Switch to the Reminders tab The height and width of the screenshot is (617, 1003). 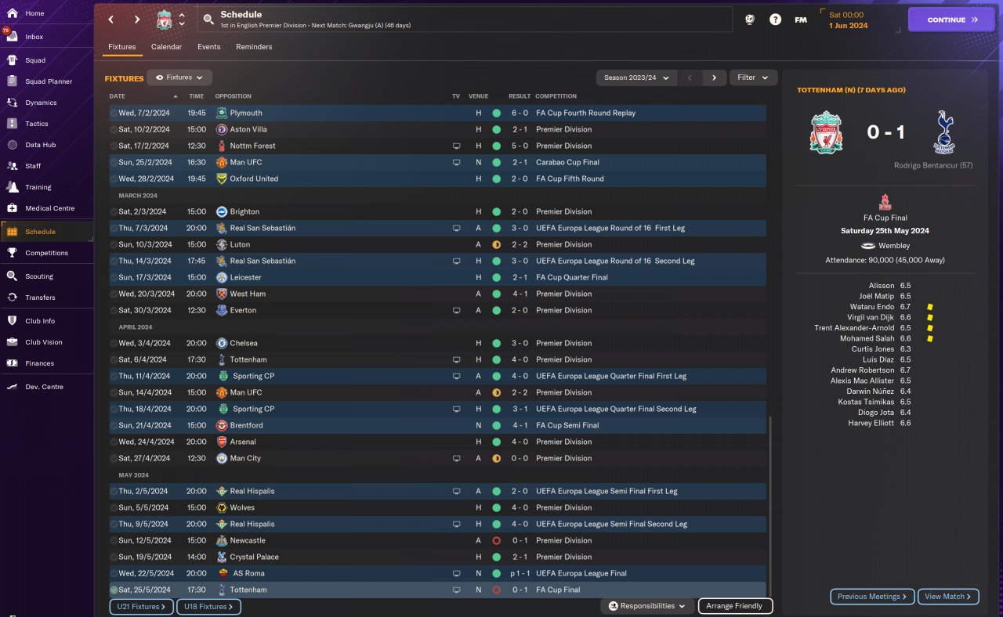(x=254, y=47)
